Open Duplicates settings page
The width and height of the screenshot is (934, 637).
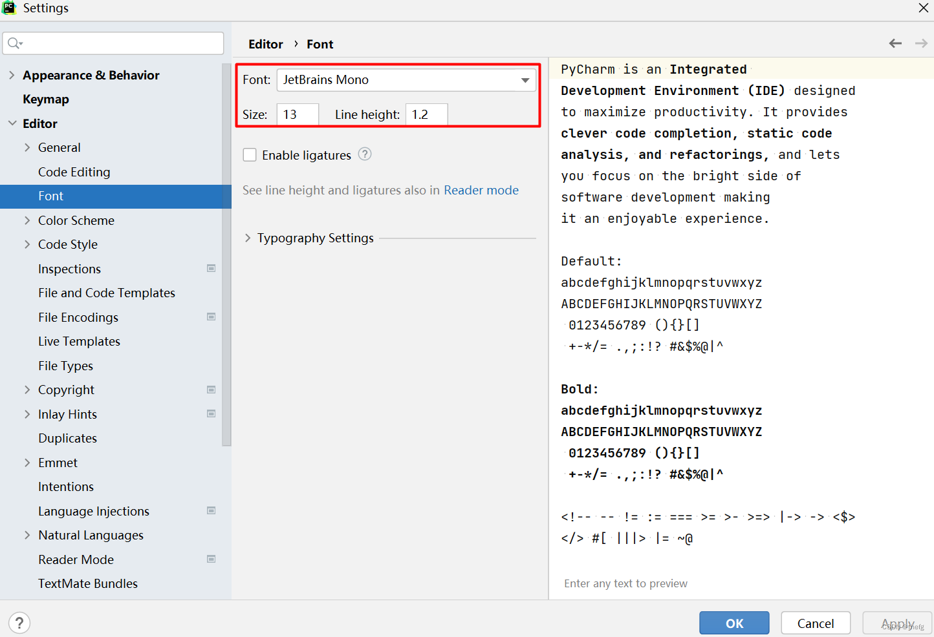coord(67,438)
